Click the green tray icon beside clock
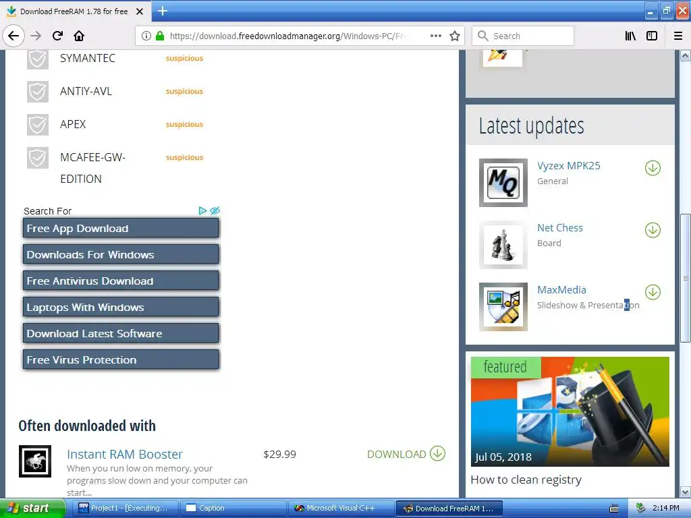Screen dimensions: 691x518 pos(640,508)
